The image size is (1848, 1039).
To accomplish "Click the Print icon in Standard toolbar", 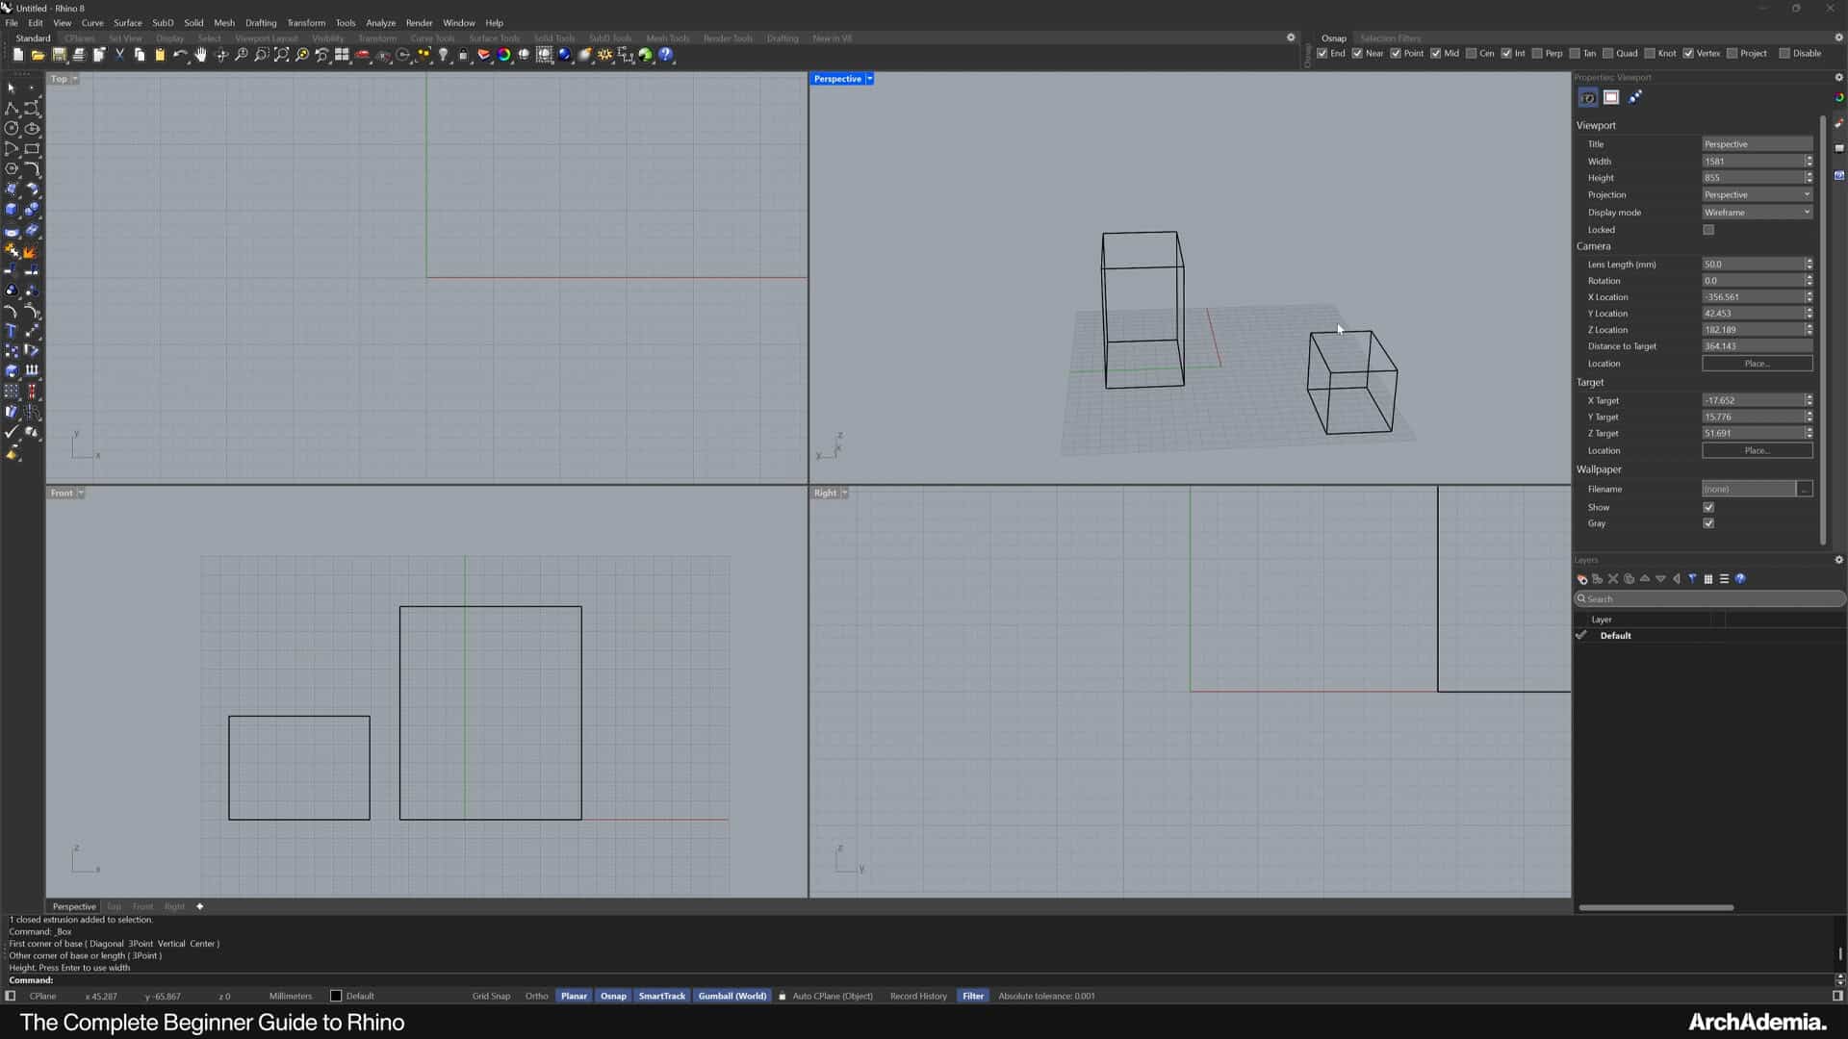I will pos(79,55).
